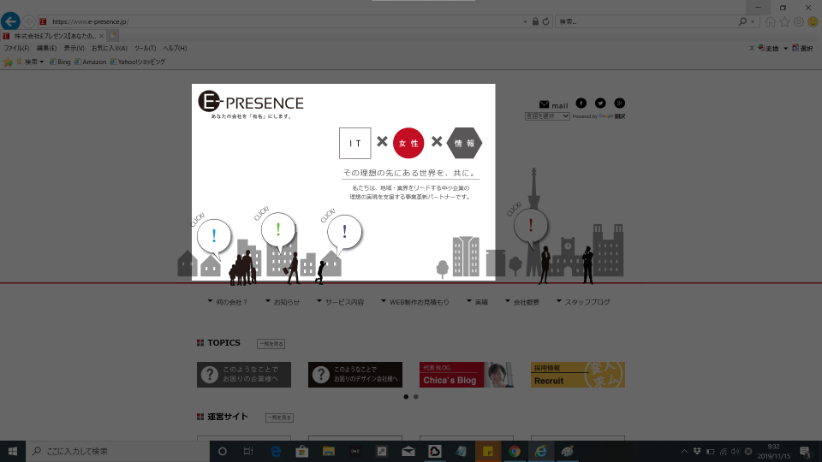The width and height of the screenshot is (822, 462).
Task: Click the 選択 toolbar button
Action: tap(802, 48)
